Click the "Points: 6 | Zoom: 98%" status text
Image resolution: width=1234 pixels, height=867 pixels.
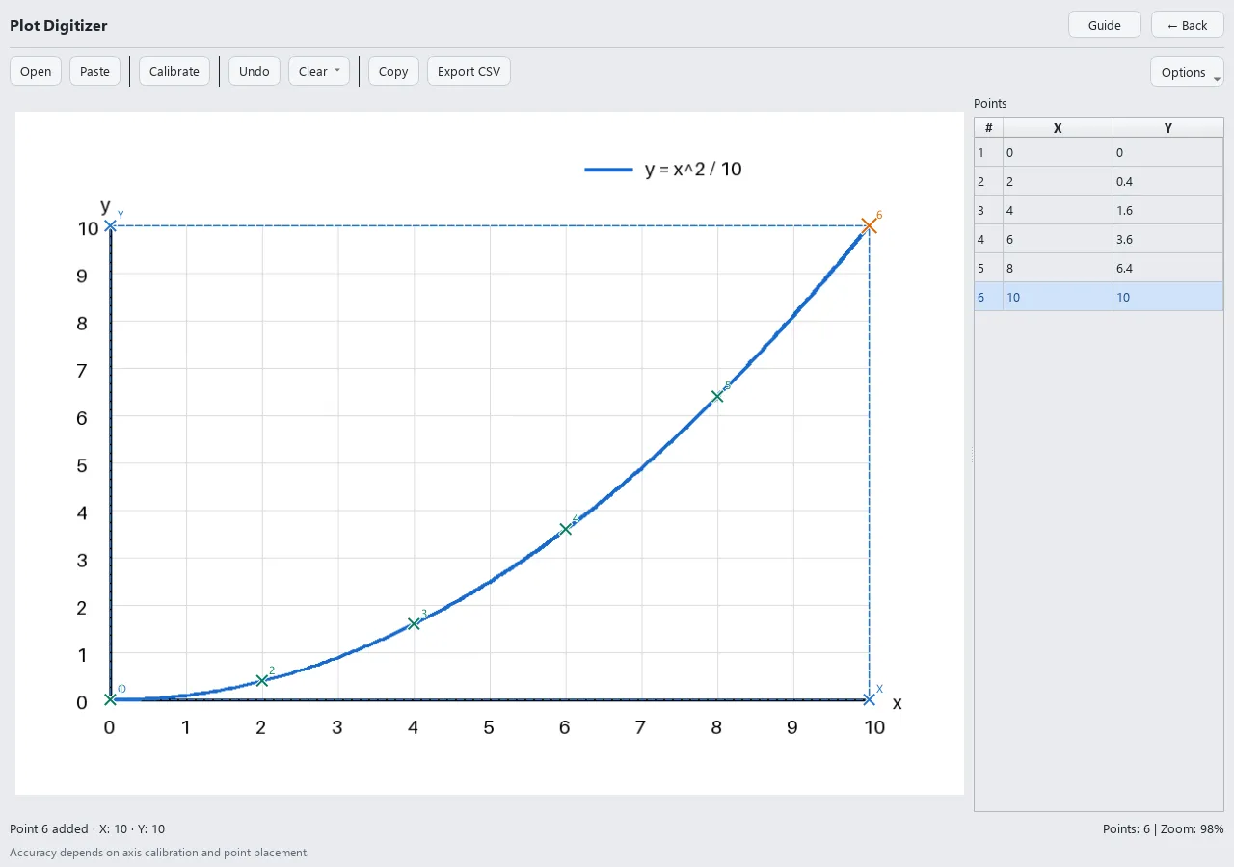pos(1164,828)
